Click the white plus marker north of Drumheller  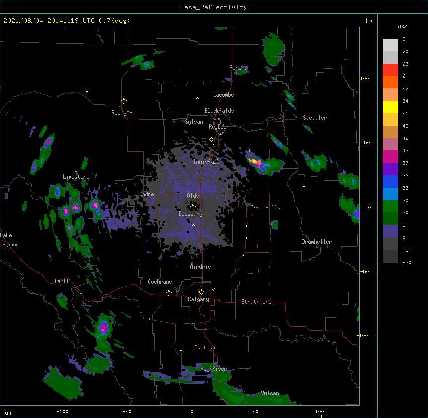[x=304, y=186]
